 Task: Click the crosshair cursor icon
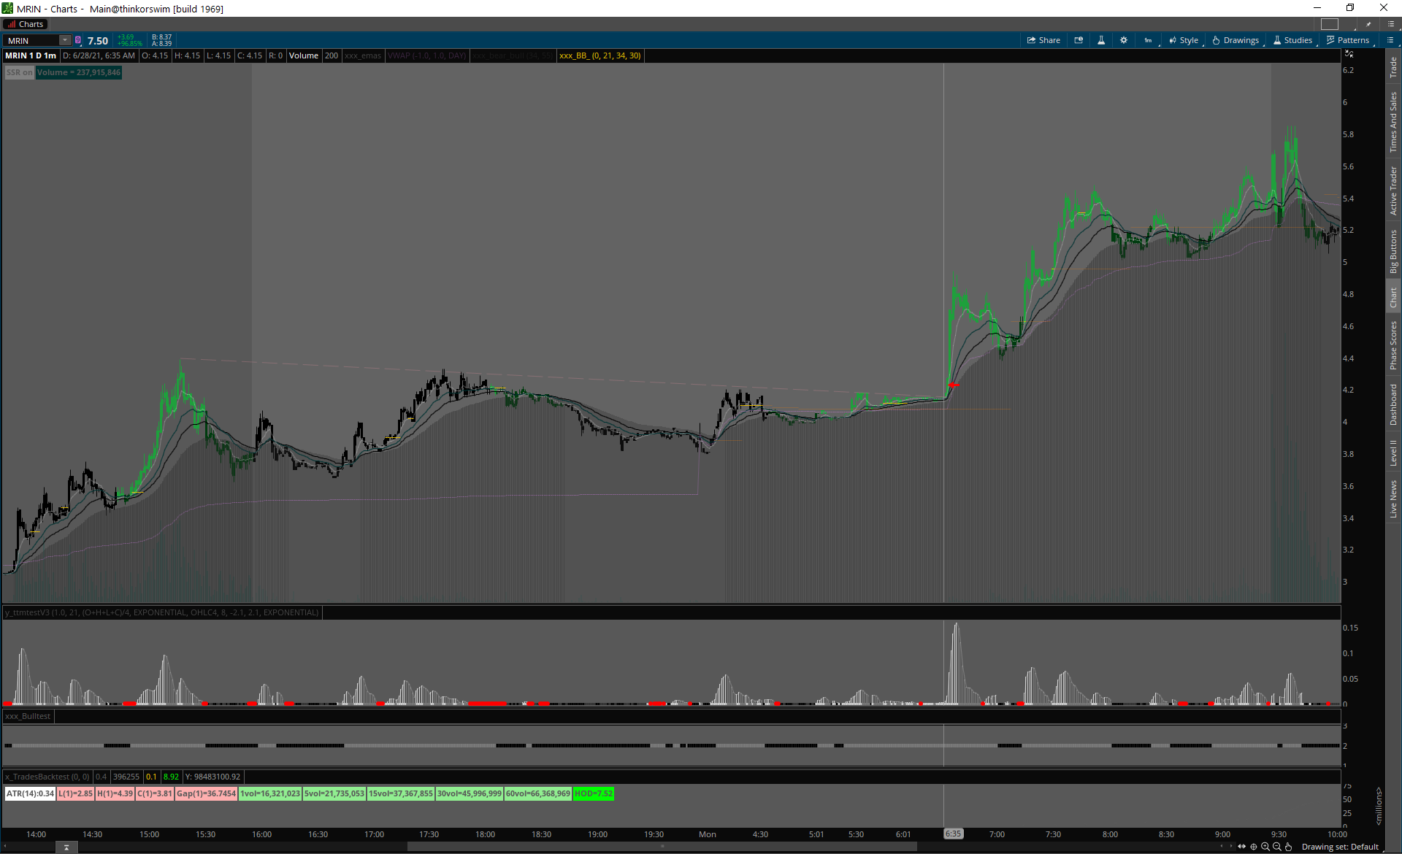pos(1254,847)
